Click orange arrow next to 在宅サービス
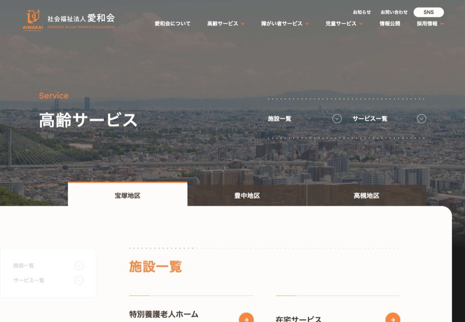 tap(393, 318)
